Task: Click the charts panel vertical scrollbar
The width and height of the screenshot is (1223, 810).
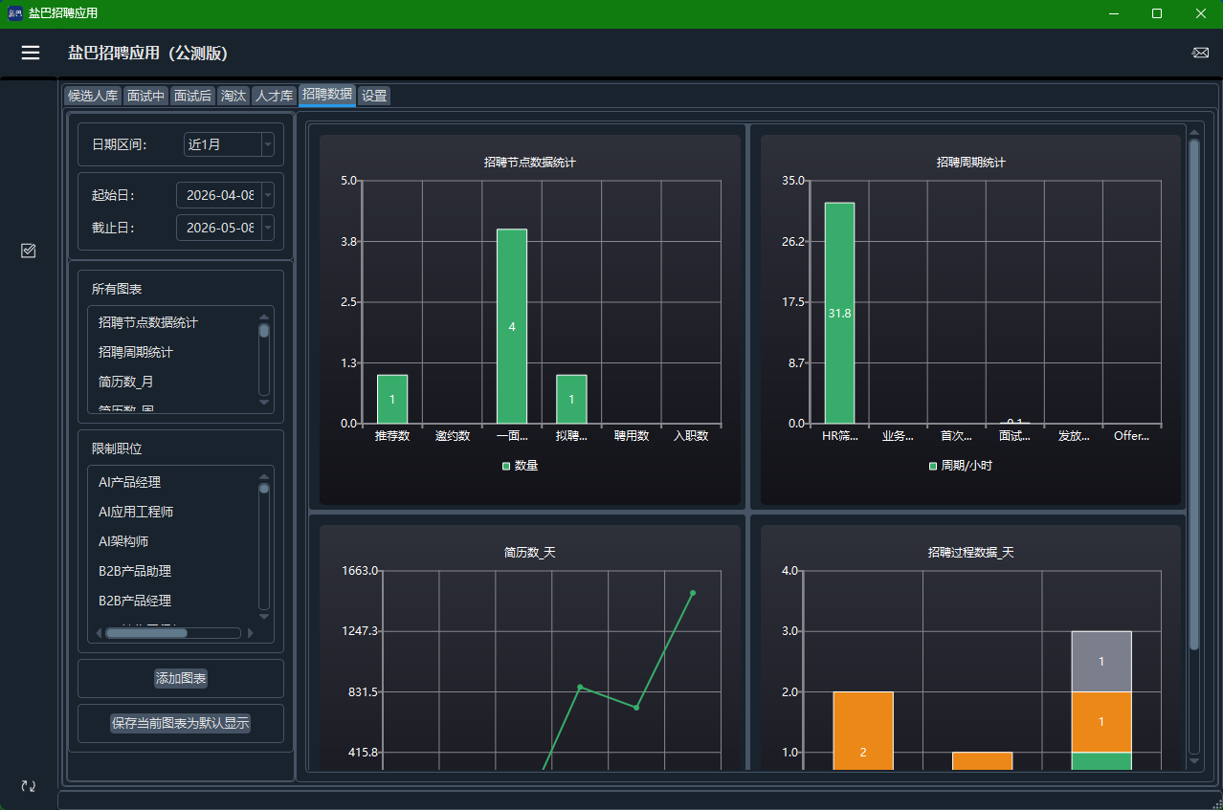Action: coord(1193,395)
